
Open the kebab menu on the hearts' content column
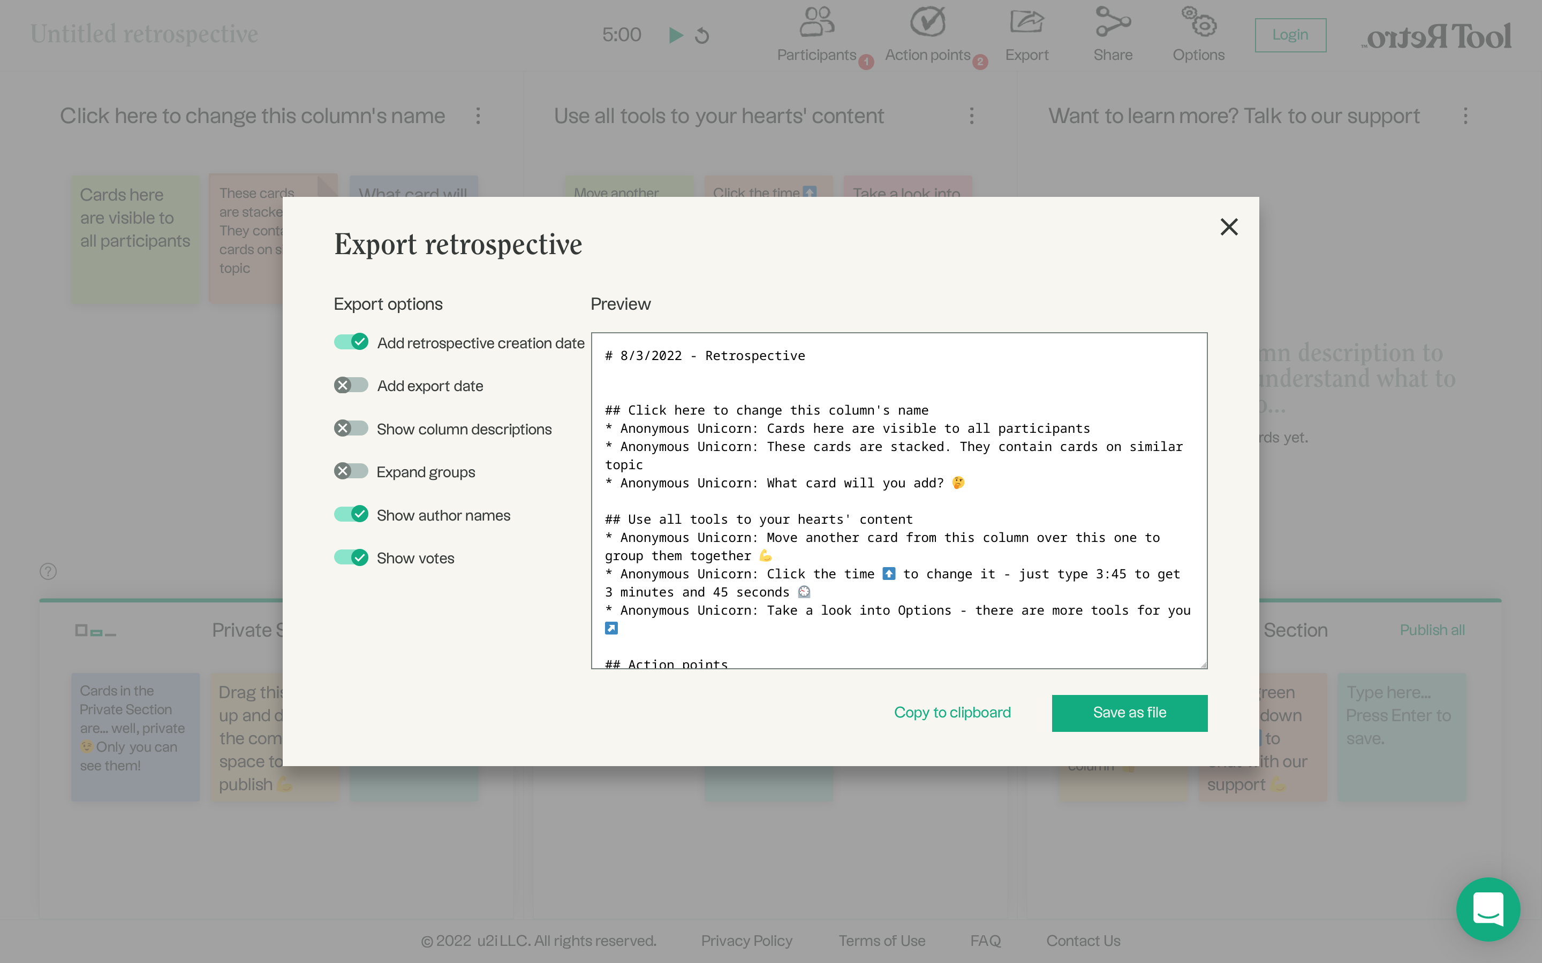point(971,116)
